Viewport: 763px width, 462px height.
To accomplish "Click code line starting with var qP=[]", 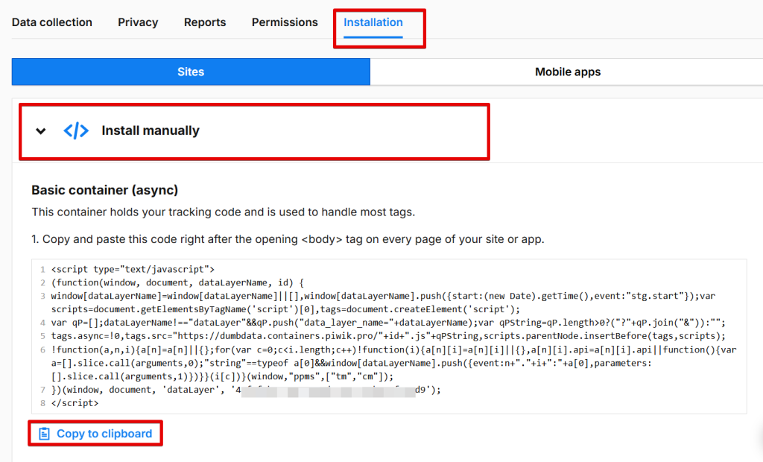I will [x=387, y=322].
